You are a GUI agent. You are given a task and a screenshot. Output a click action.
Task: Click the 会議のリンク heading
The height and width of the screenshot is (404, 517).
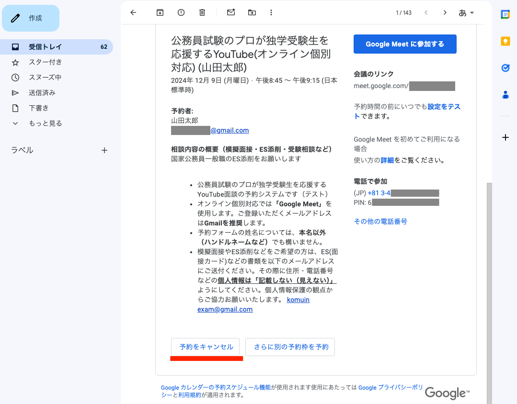[373, 74]
